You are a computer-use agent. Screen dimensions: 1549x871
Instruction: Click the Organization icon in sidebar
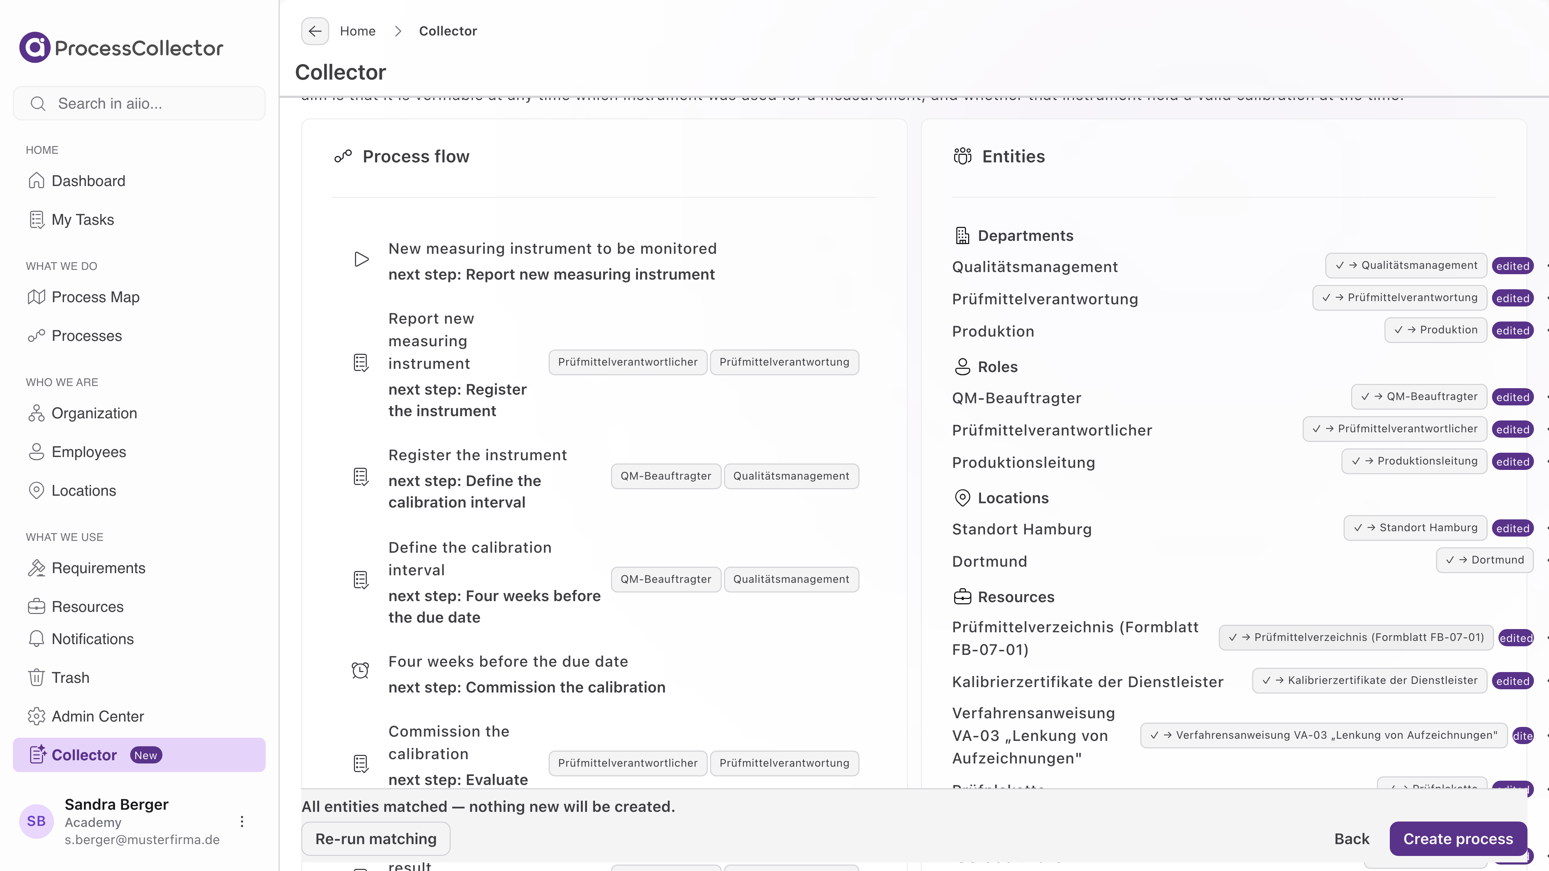(x=36, y=413)
